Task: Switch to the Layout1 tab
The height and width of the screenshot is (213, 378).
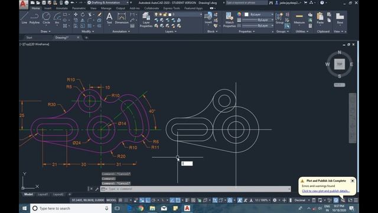Action: point(43,194)
